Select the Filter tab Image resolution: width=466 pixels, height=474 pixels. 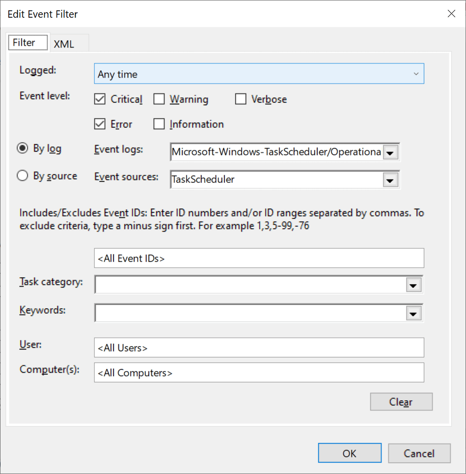[27, 42]
